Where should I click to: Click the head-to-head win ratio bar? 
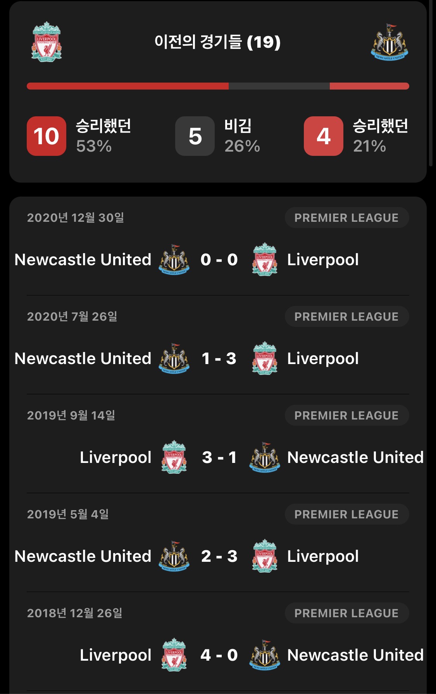(218, 86)
